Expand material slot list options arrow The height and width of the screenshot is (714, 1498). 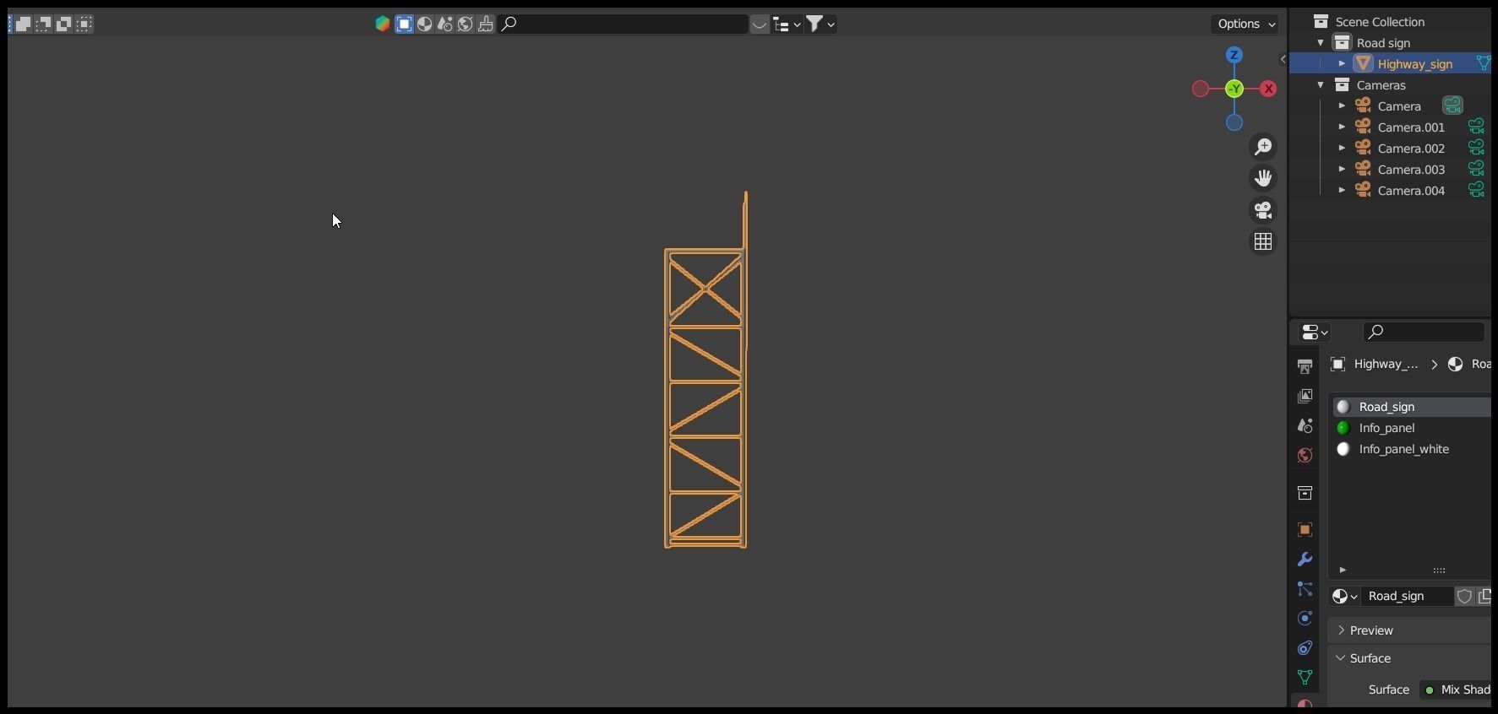(1343, 570)
